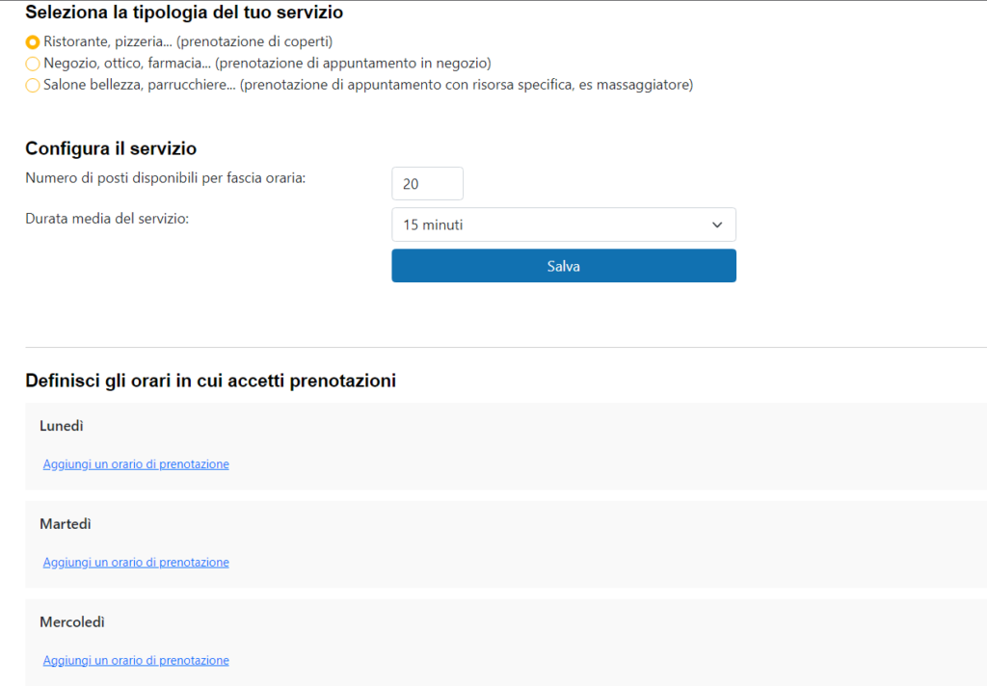Add a booking time for Lunedì
987x686 pixels.
[x=136, y=464]
